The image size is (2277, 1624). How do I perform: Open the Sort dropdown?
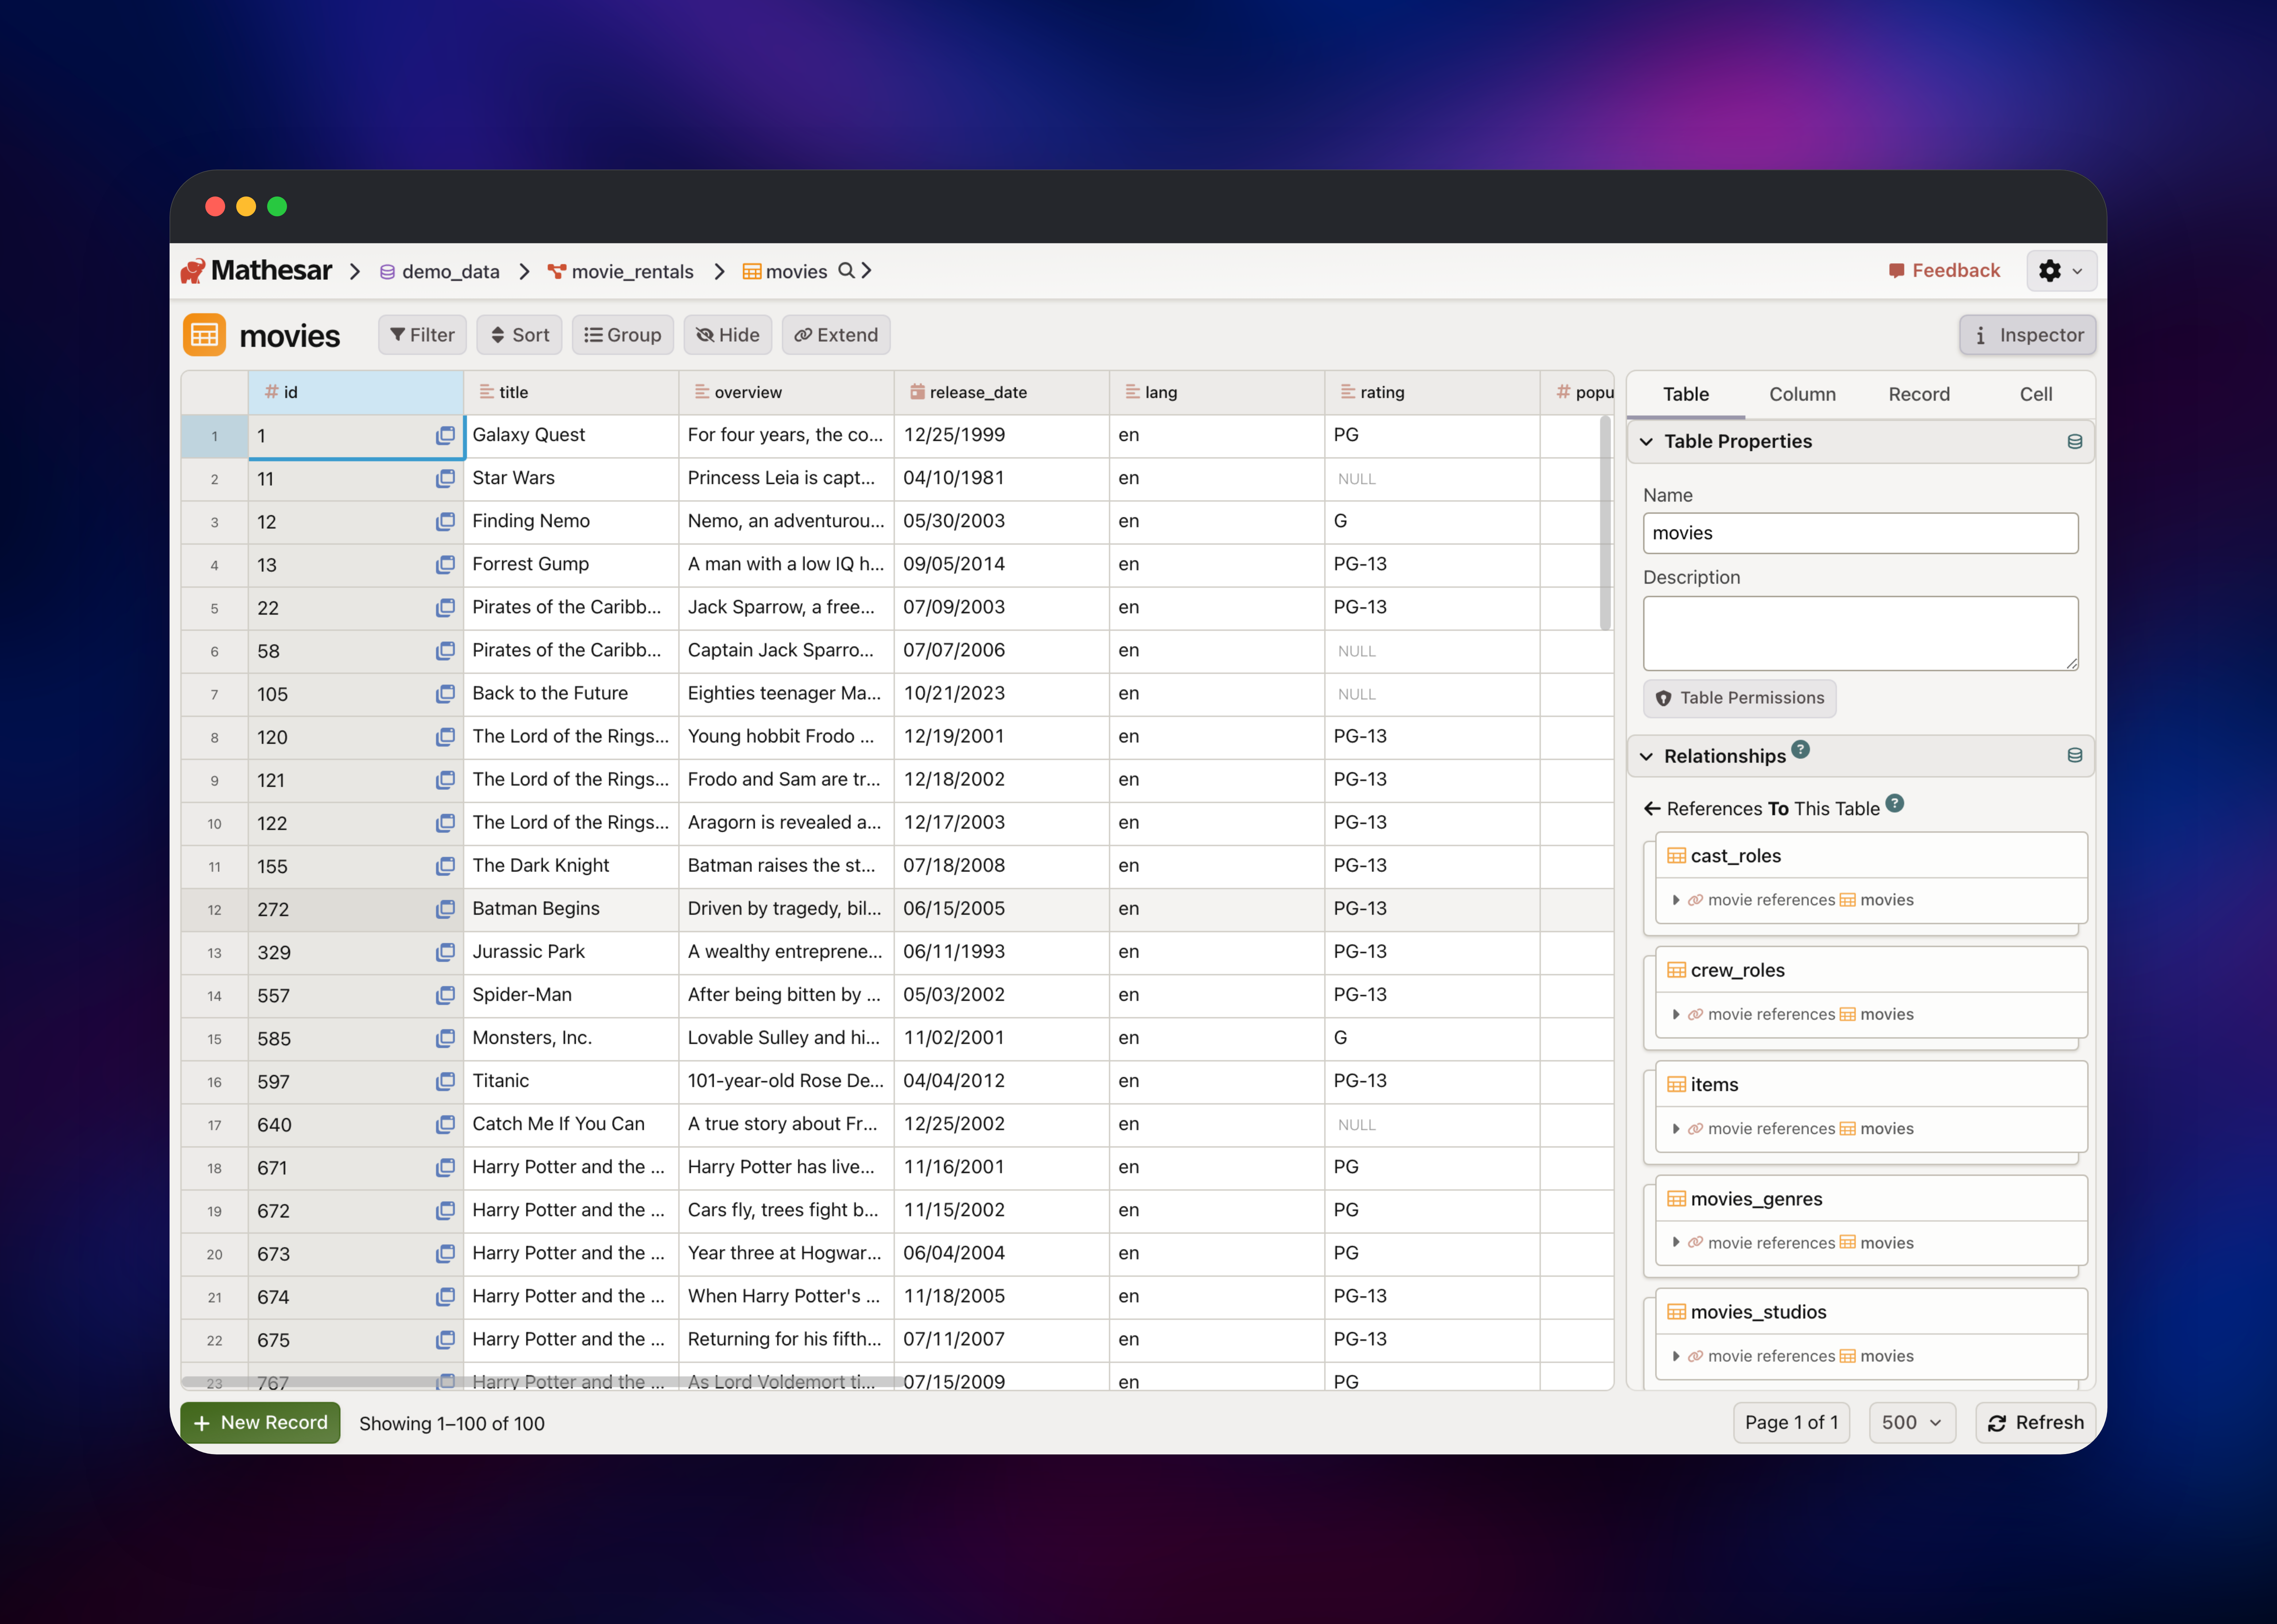[519, 335]
